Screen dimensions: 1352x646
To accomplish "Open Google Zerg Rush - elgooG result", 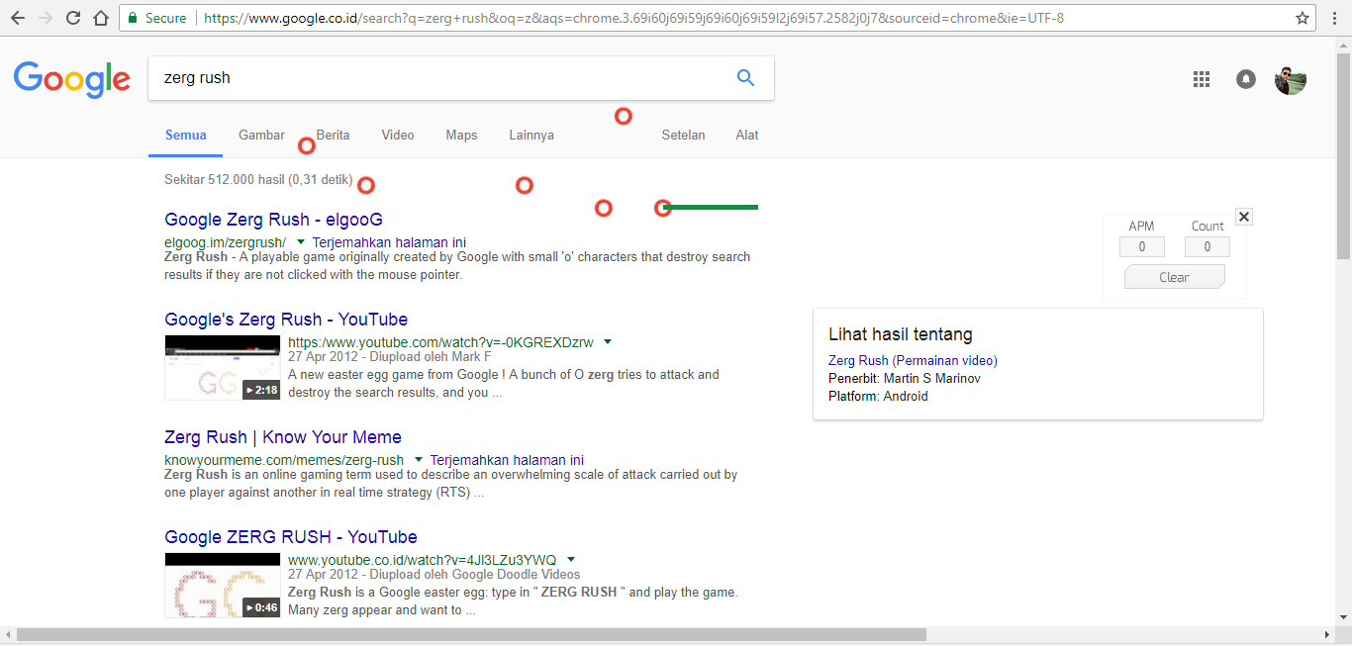I will pyautogui.click(x=273, y=220).
